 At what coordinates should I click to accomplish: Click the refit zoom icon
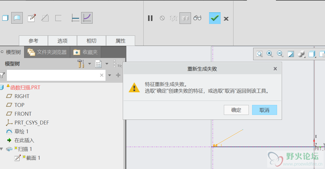click(260, 54)
